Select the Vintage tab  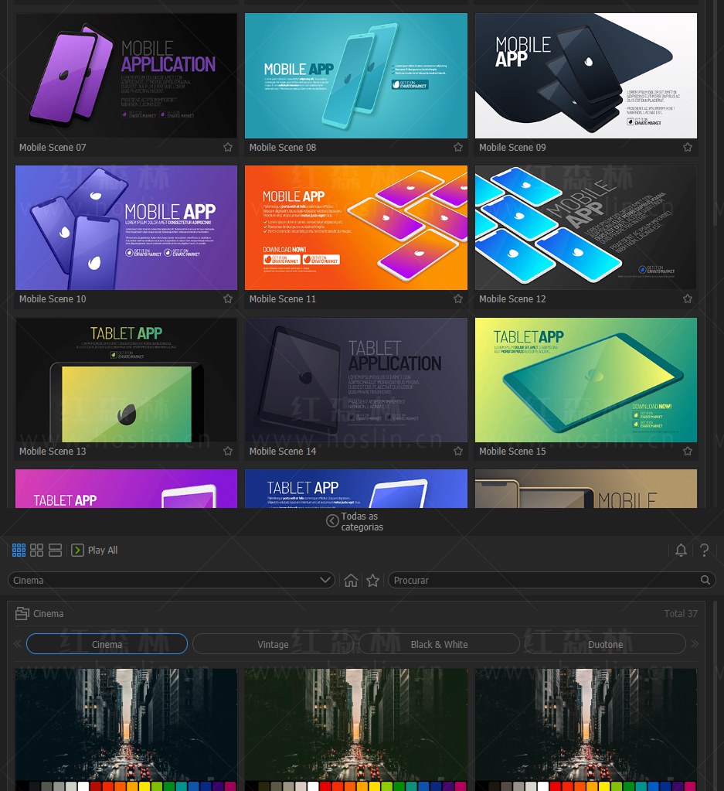273,643
